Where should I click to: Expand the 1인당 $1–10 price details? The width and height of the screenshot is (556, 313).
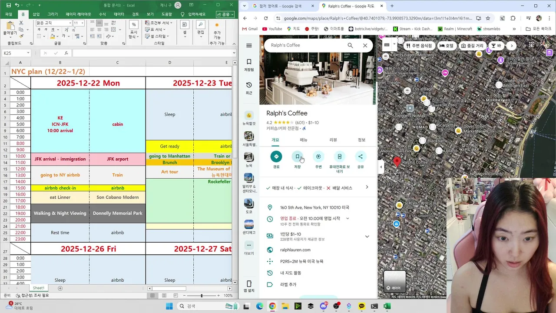click(367, 236)
